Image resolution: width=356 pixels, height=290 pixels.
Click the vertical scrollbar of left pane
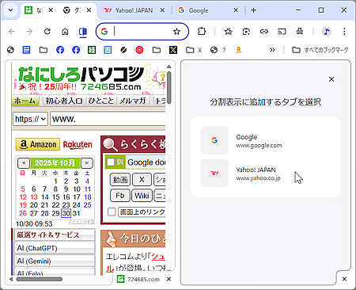pos(169,87)
